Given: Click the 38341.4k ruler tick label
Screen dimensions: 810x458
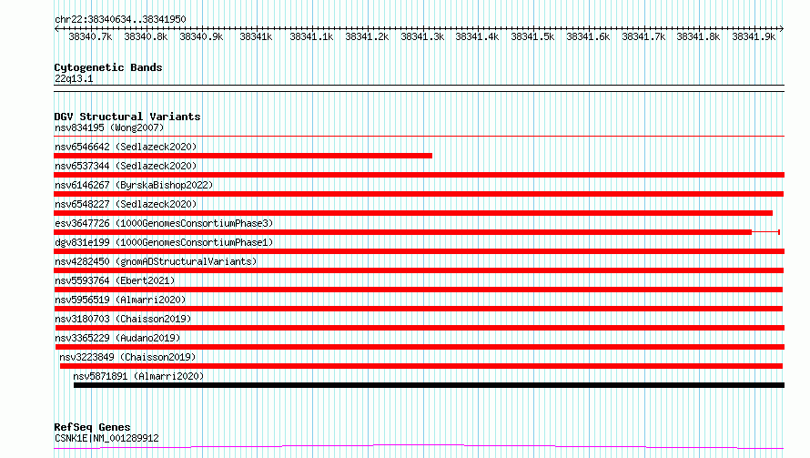Looking at the screenshot, I should coord(477,36).
